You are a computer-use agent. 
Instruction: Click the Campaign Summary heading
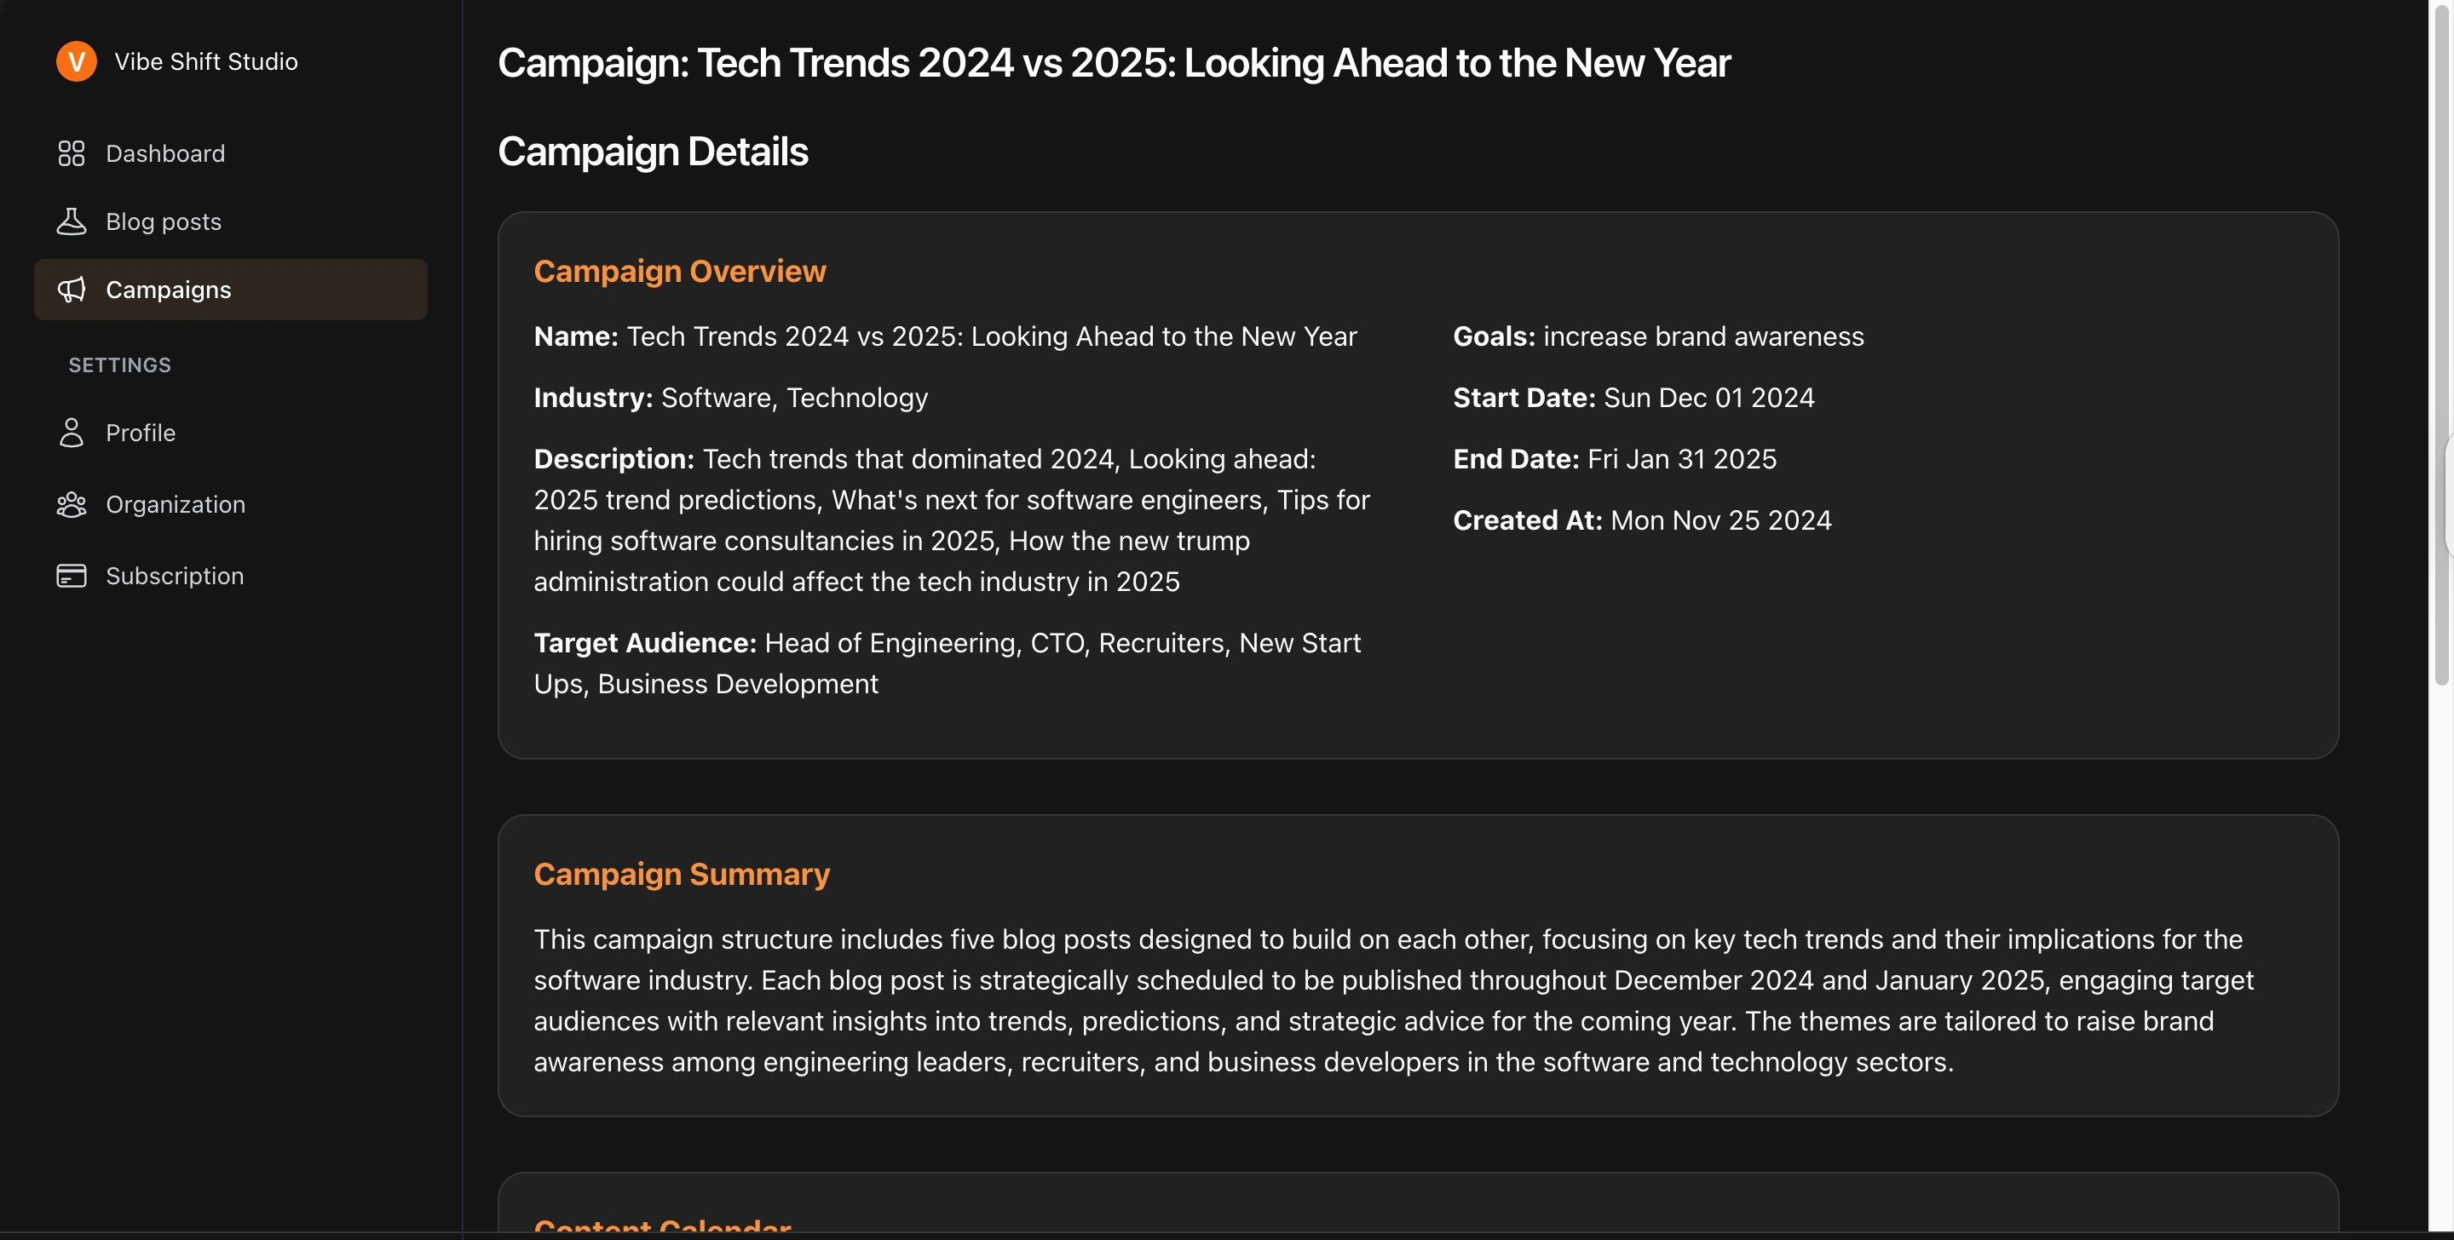click(x=681, y=875)
